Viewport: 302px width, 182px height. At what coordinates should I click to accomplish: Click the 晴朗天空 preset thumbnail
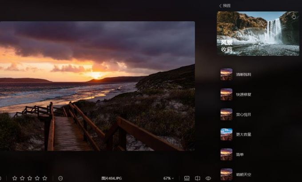click(x=226, y=174)
